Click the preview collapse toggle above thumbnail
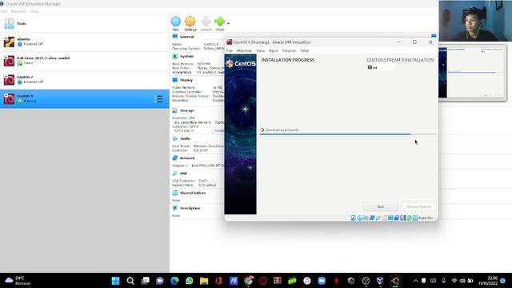512x288 pixels. click(434, 35)
